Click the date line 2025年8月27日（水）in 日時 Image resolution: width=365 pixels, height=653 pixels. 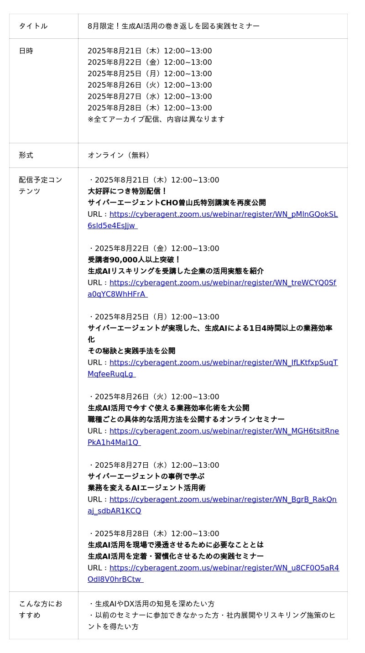pyautogui.click(x=150, y=97)
